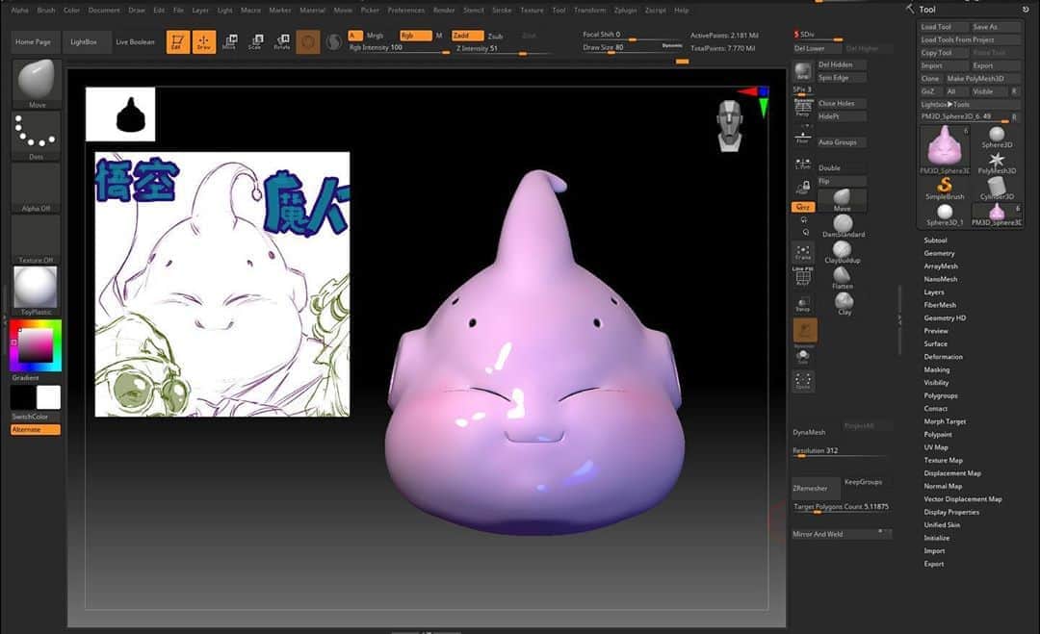This screenshot has width=1040, height=634.
Task: Select the Scale transform icon in toolbar
Action: [255, 41]
